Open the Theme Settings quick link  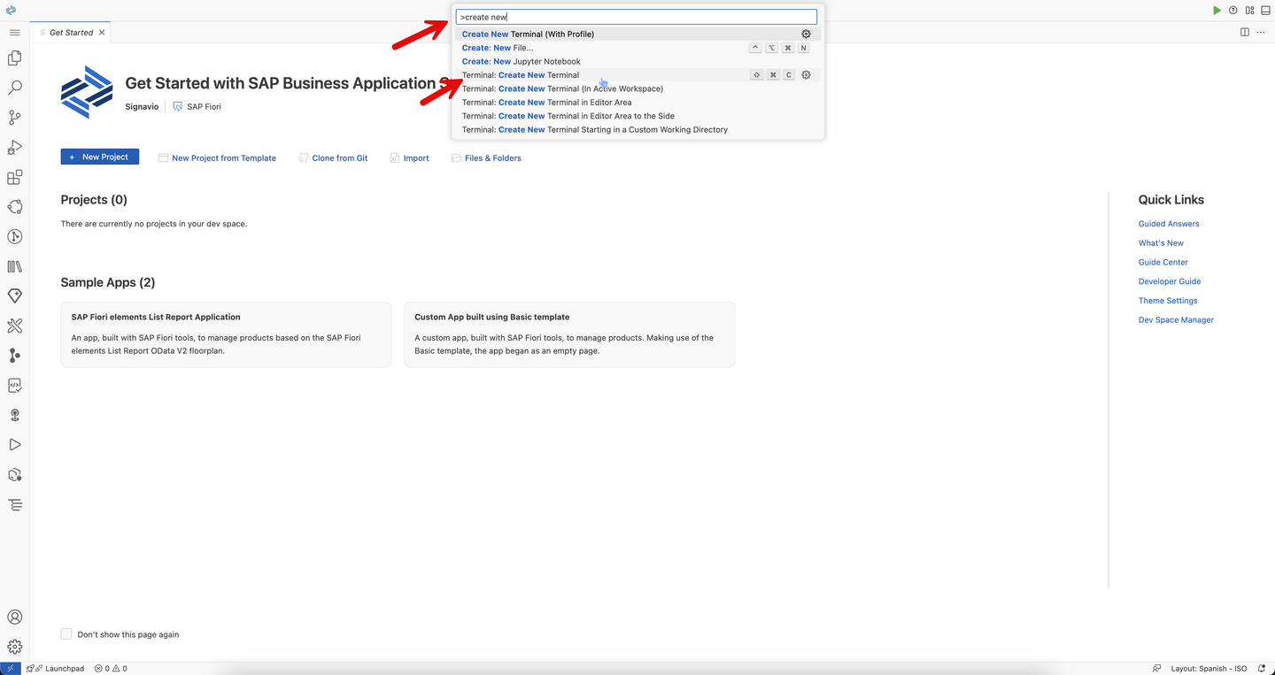point(1168,301)
